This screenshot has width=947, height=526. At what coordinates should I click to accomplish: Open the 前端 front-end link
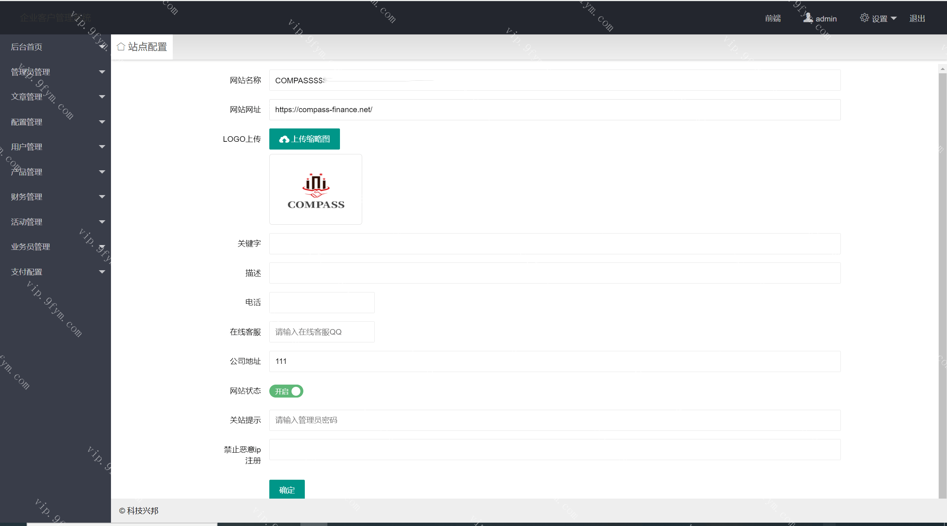coord(773,18)
